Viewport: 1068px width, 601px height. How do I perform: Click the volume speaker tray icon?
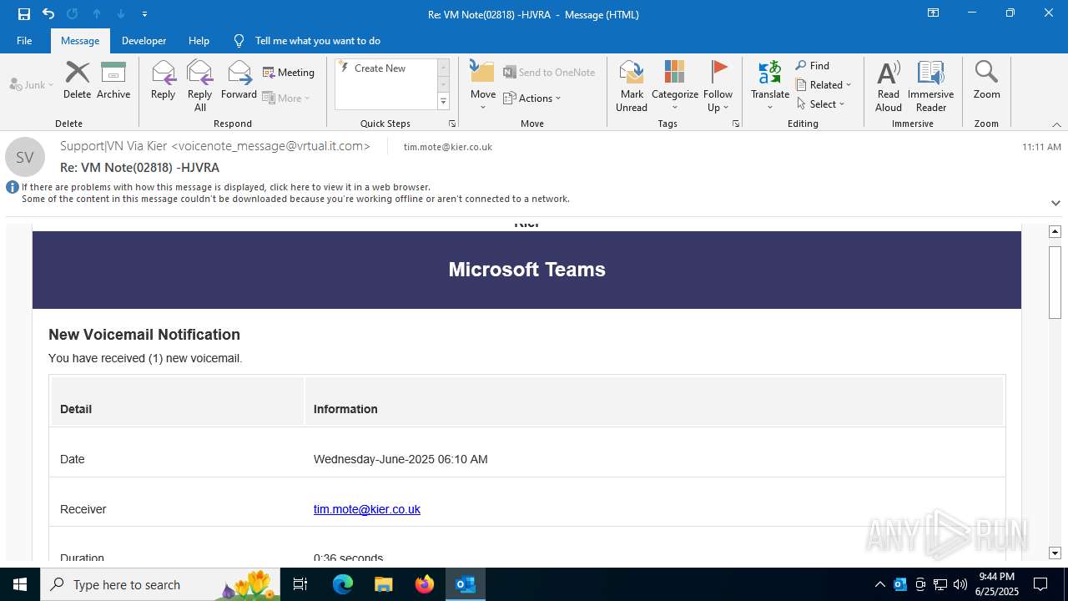click(960, 584)
